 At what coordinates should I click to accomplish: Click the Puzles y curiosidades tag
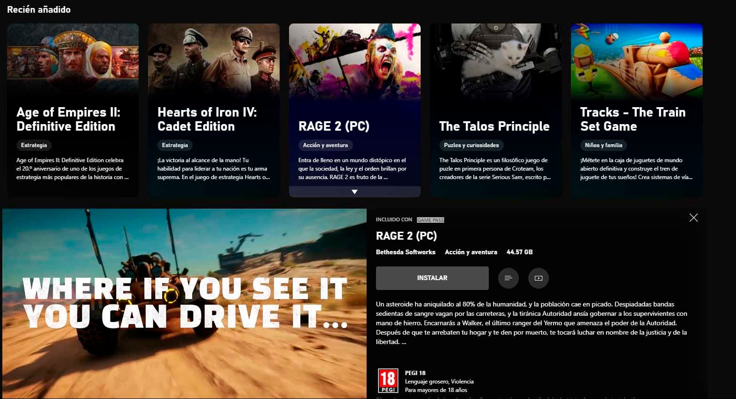tap(471, 145)
